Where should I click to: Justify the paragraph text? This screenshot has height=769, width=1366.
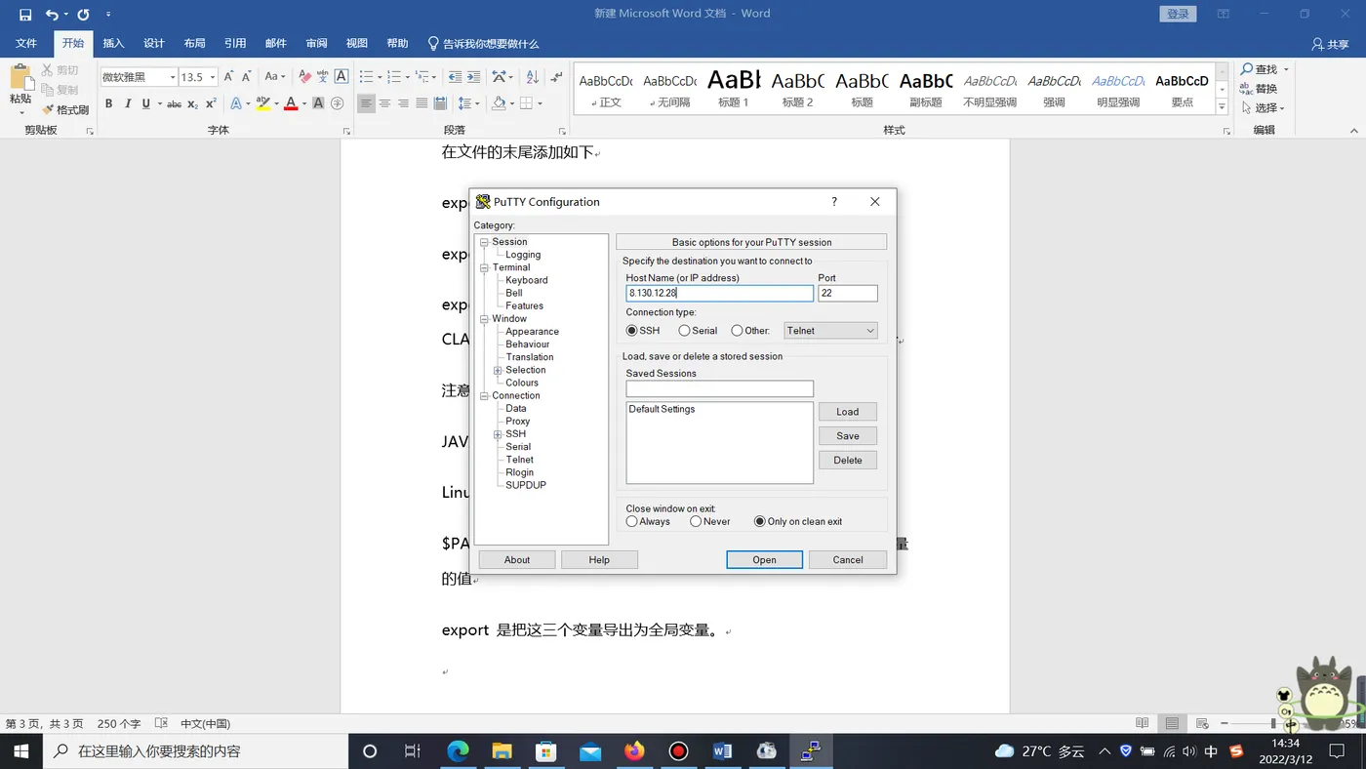coord(422,103)
